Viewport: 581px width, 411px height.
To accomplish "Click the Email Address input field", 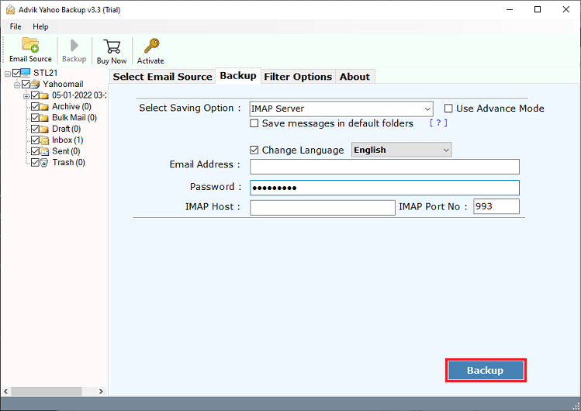I will click(x=384, y=167).
